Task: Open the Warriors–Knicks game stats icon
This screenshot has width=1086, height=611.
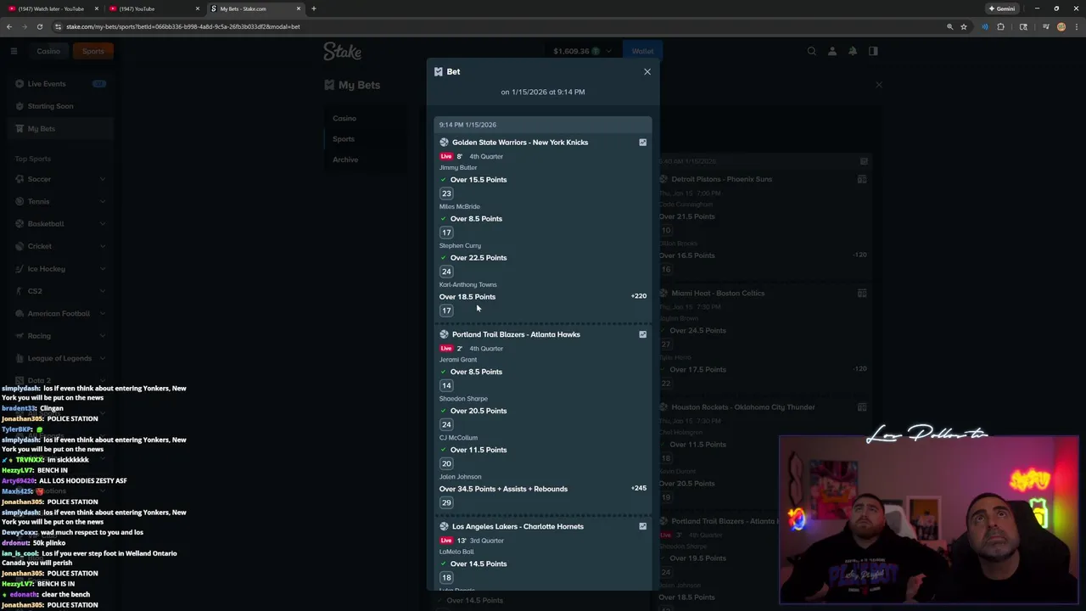Action: point(642,143)
